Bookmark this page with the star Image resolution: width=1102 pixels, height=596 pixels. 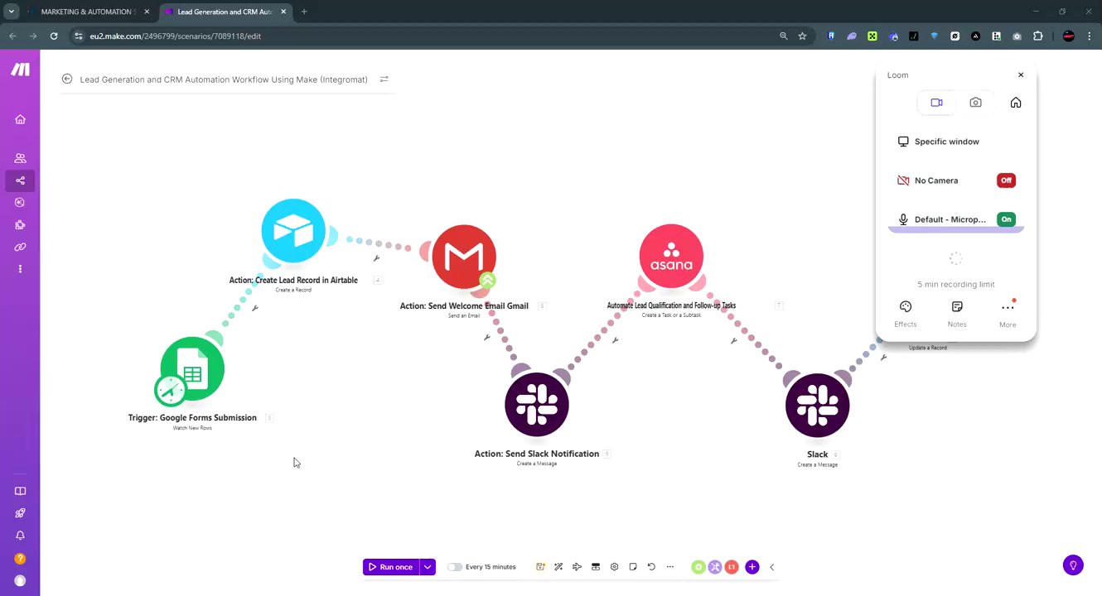pos(802,36)
